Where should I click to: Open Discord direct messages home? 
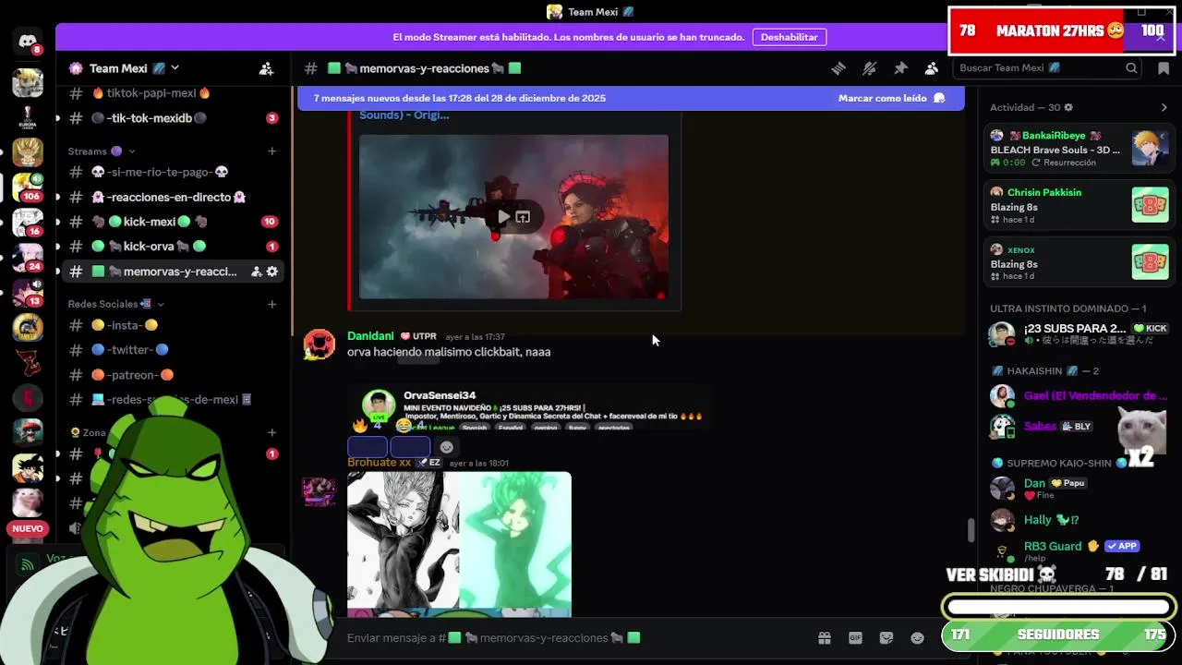coord(28,42)
